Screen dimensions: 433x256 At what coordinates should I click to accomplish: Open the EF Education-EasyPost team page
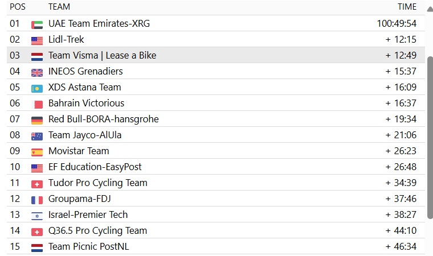(x=95, y=167)
